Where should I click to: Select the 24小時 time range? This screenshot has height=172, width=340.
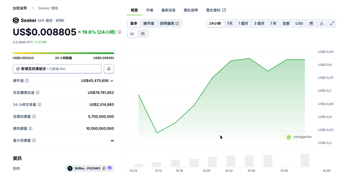(x=215, y=24)
